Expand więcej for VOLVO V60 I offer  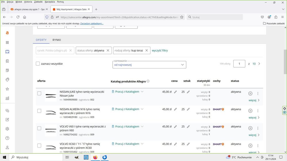click(x=254, y=135)
